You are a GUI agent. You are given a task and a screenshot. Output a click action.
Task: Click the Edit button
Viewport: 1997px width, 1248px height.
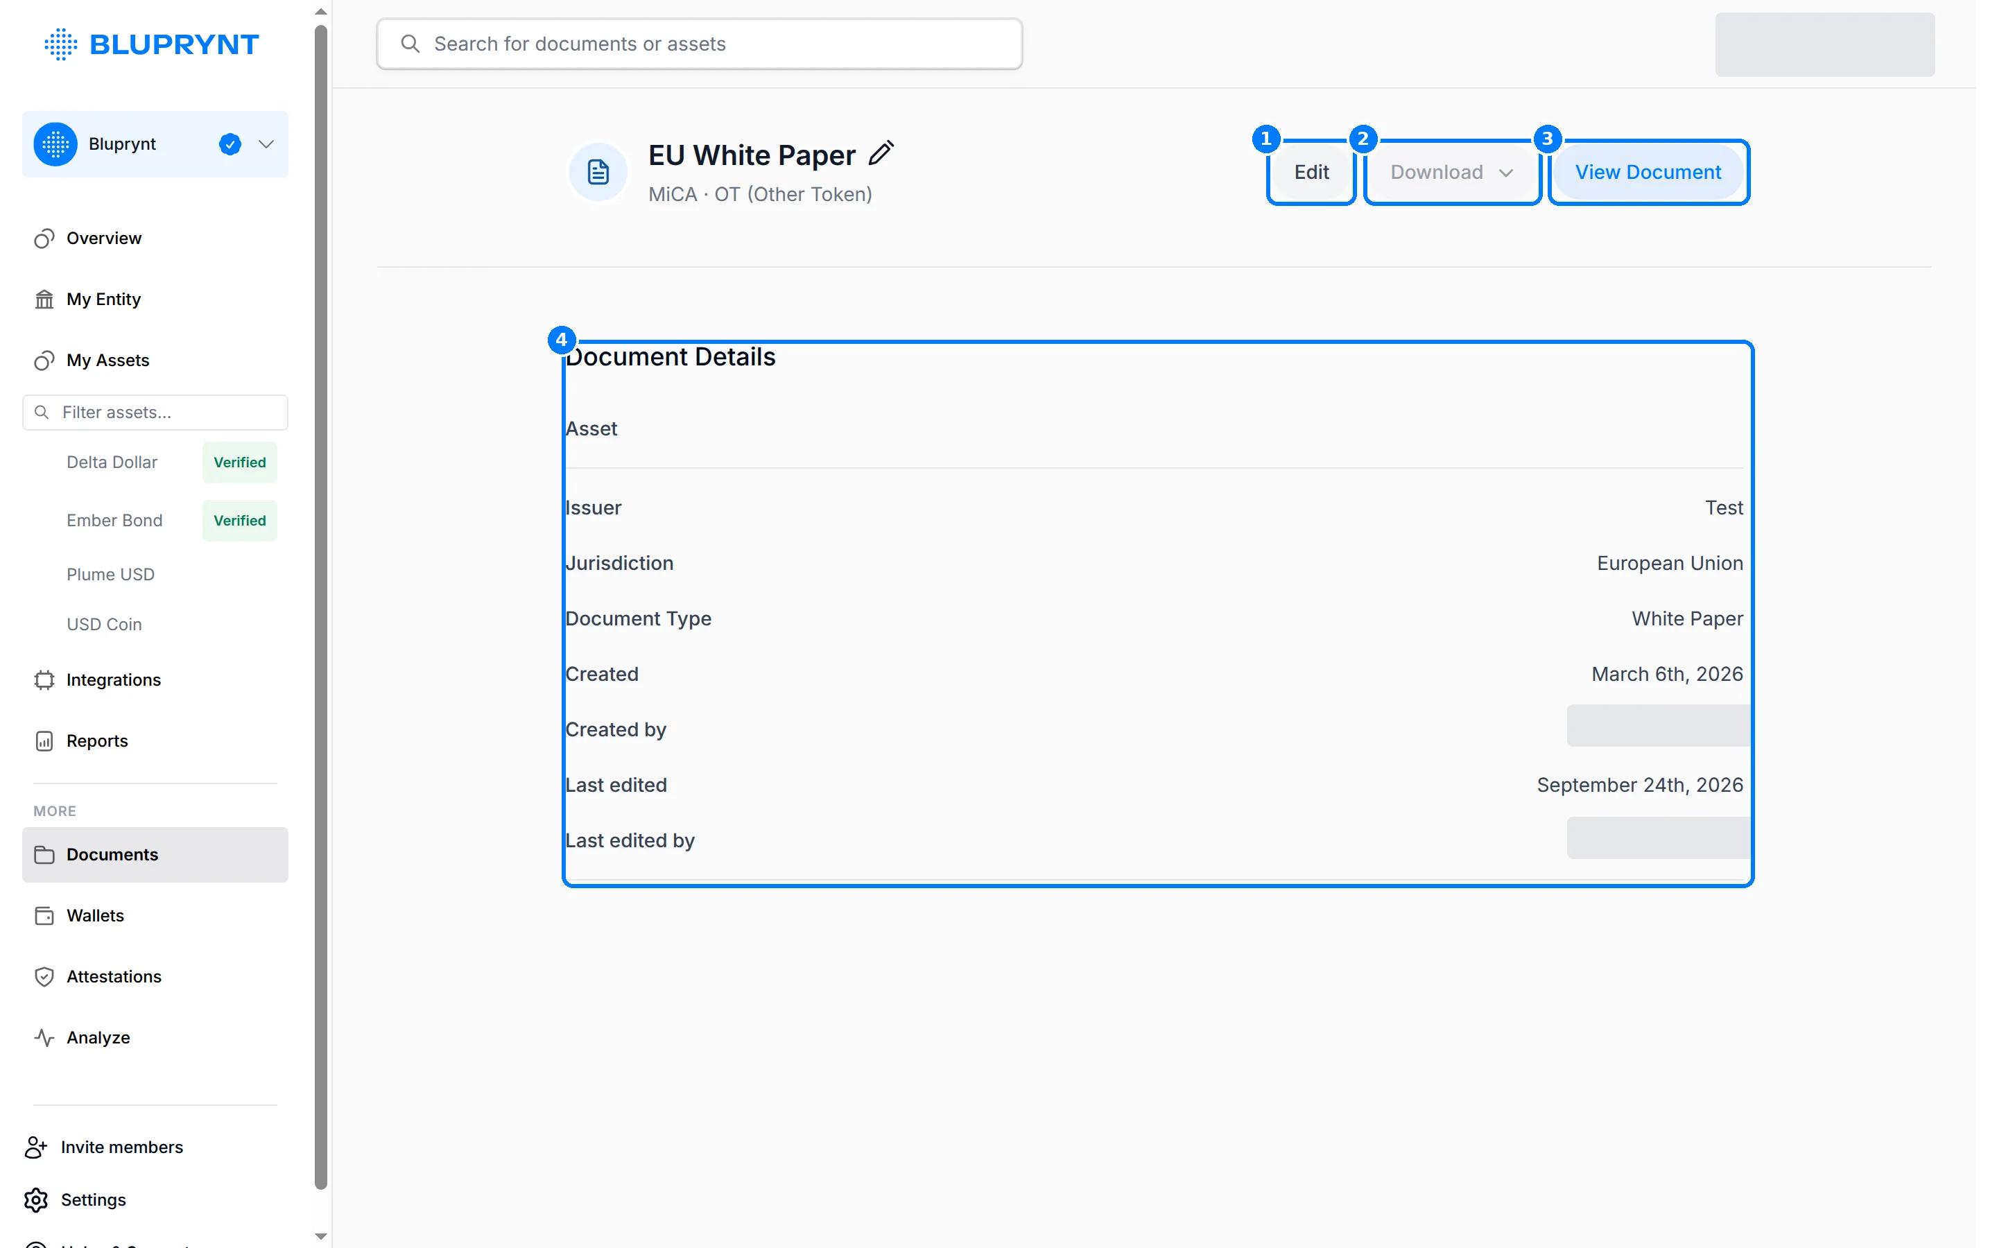[x=1311, y=173]
